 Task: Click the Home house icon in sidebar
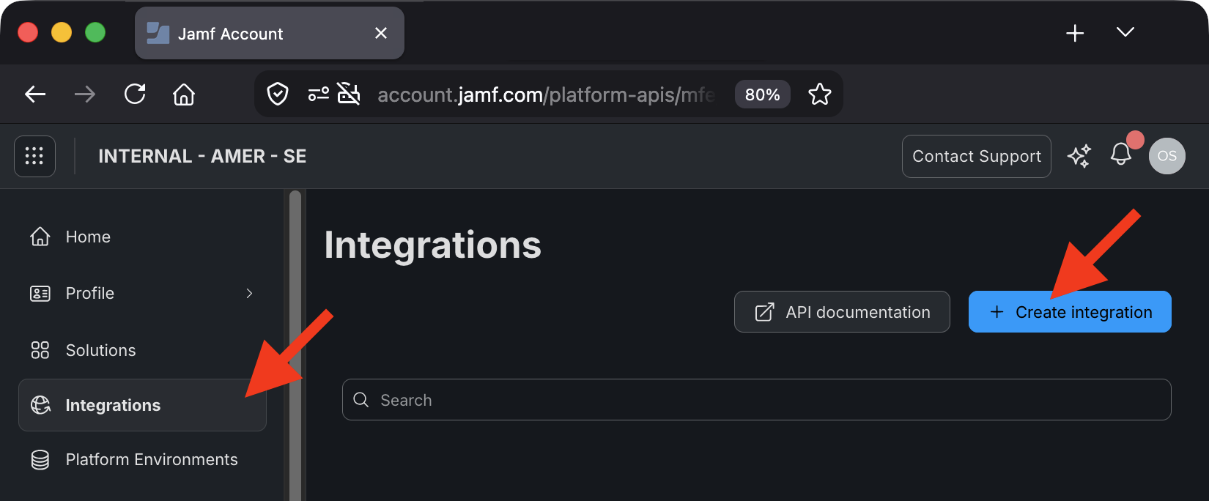[x=40, y=237]
